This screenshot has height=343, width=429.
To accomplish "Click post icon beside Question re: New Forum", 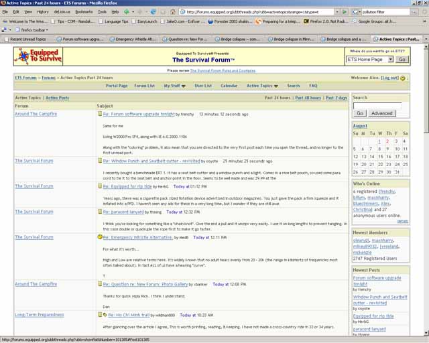I will [100, 284].
